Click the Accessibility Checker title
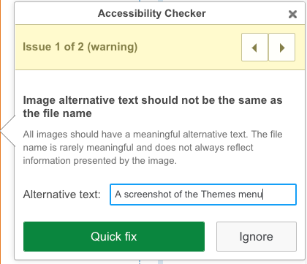Screen dimensions: 307x264 click(x=152, y=13)
